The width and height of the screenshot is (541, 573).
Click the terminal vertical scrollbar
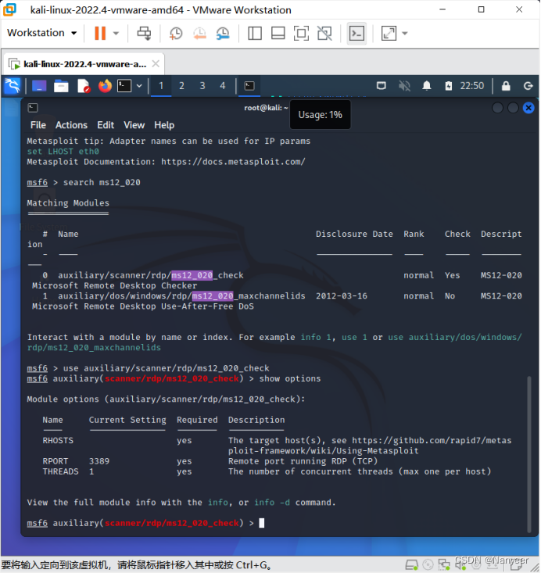coord(529,454)
